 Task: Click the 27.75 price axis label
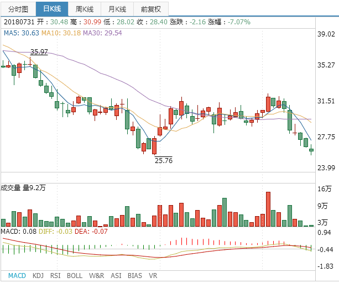click(326, 137)
